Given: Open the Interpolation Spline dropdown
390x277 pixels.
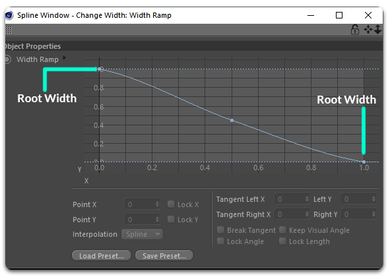Looking at the screenshot, I should 143,234.
